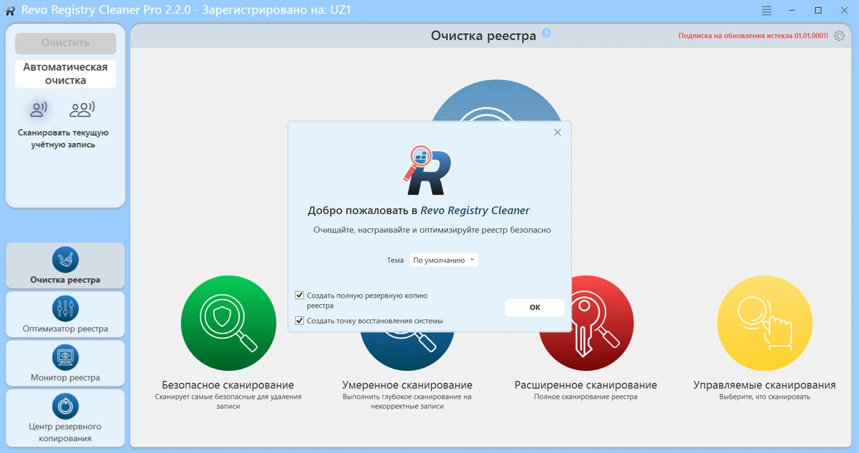Click Полное сканирование реестра description
The image size is (859, 453).
[586, 396]
